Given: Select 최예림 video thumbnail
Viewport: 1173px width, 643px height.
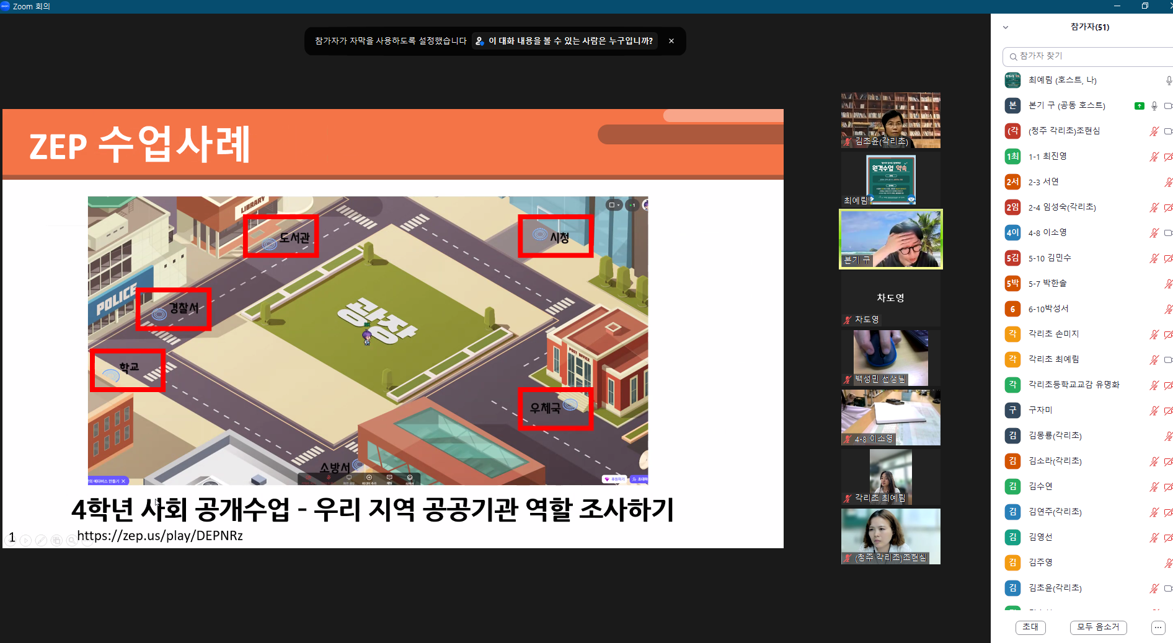Looking at the screenshot, I should pos(890,180).
